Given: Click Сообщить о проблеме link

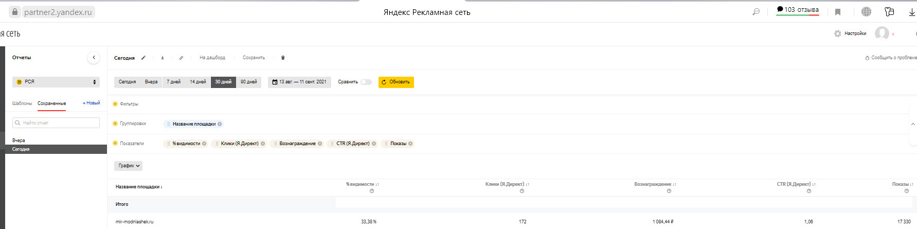Looking at the screenshot, I should (891, 58).
